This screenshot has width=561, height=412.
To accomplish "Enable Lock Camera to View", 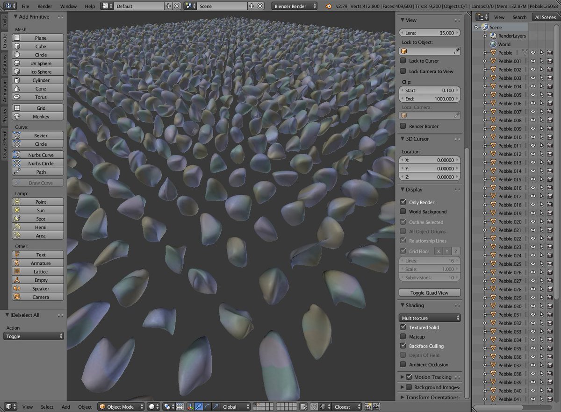I will click(403, 71).
